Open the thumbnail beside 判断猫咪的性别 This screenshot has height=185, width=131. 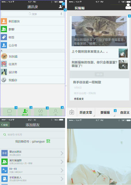click(x=123, y=64)
